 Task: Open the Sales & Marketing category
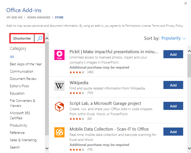[x=23, y=140]
